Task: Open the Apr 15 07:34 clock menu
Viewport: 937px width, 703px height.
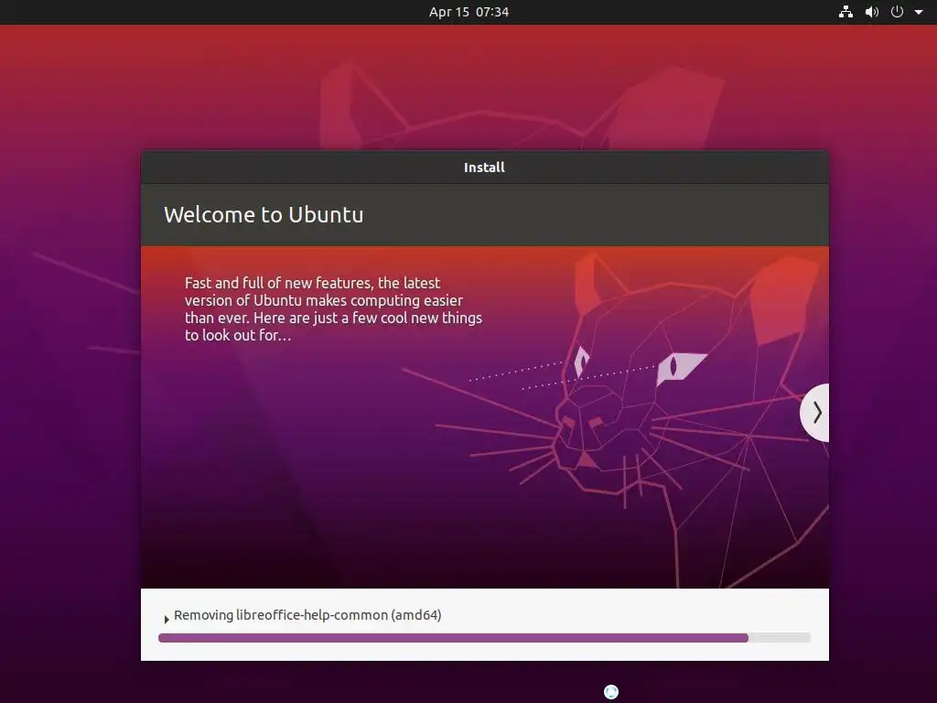Action: click(x=468, y=12)
